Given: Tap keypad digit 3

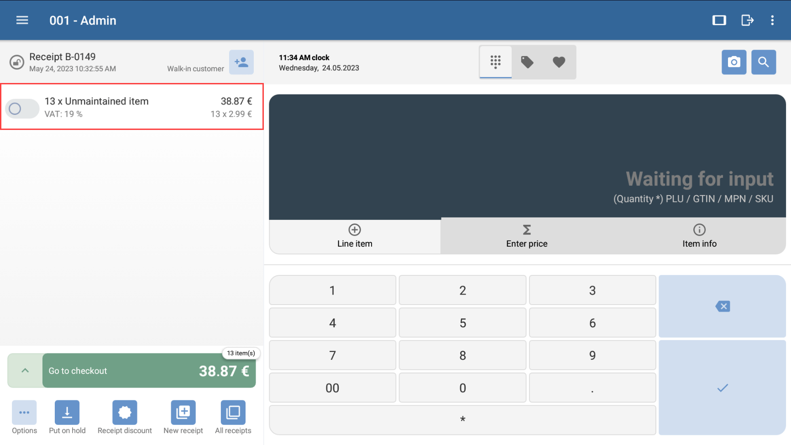Looking at the screenshot, I should (x=592, y=290).
